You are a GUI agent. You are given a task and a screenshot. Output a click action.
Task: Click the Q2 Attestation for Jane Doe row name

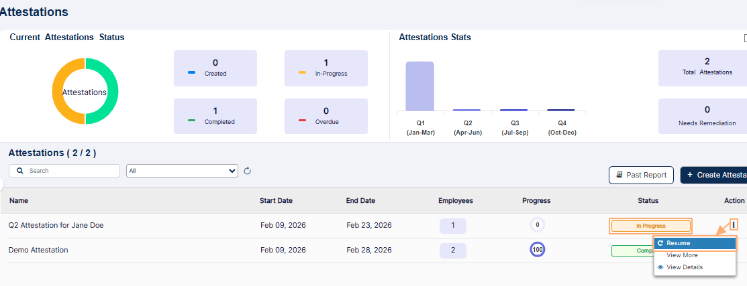coord(56,226)
